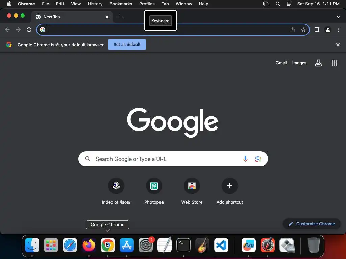Open Freeform from the Dock

[x=249, y=245]
